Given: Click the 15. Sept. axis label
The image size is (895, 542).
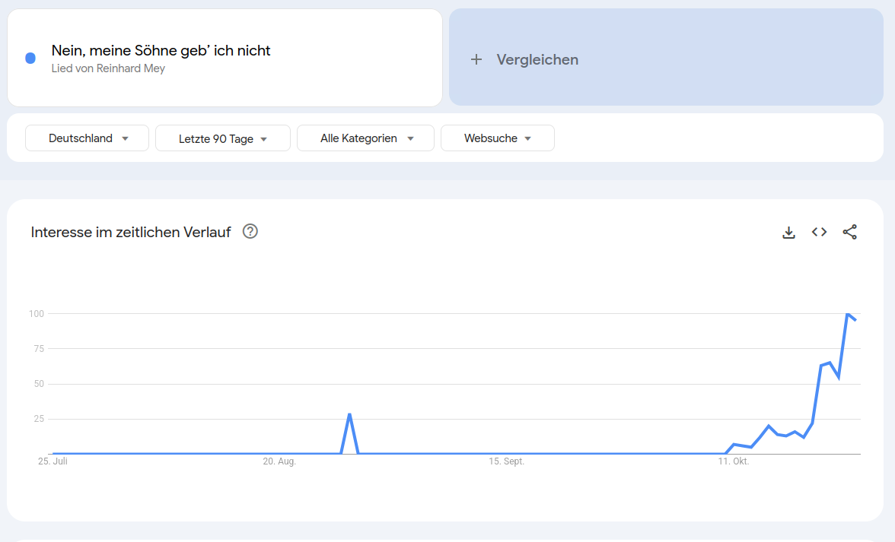Looking at the screenshot, I should pyautogui.click(x=506, y=461).
